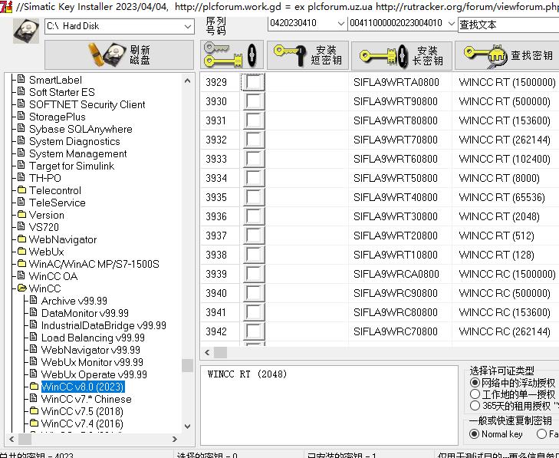Click Install Long Key (安装长密钥) button
Image resolution: width=559 pixels, height=458 pixels.
[401, 55]
